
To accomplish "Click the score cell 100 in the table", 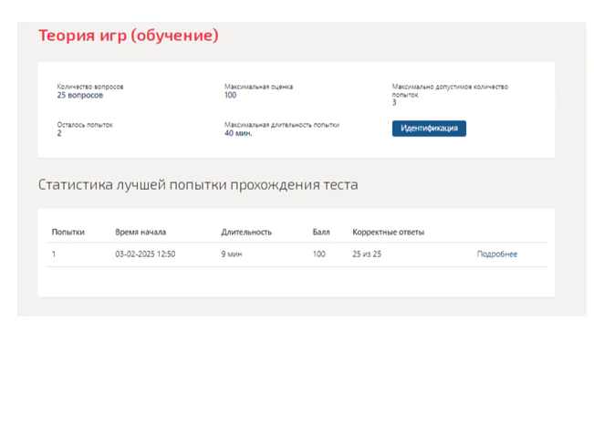I will point(319,254).
